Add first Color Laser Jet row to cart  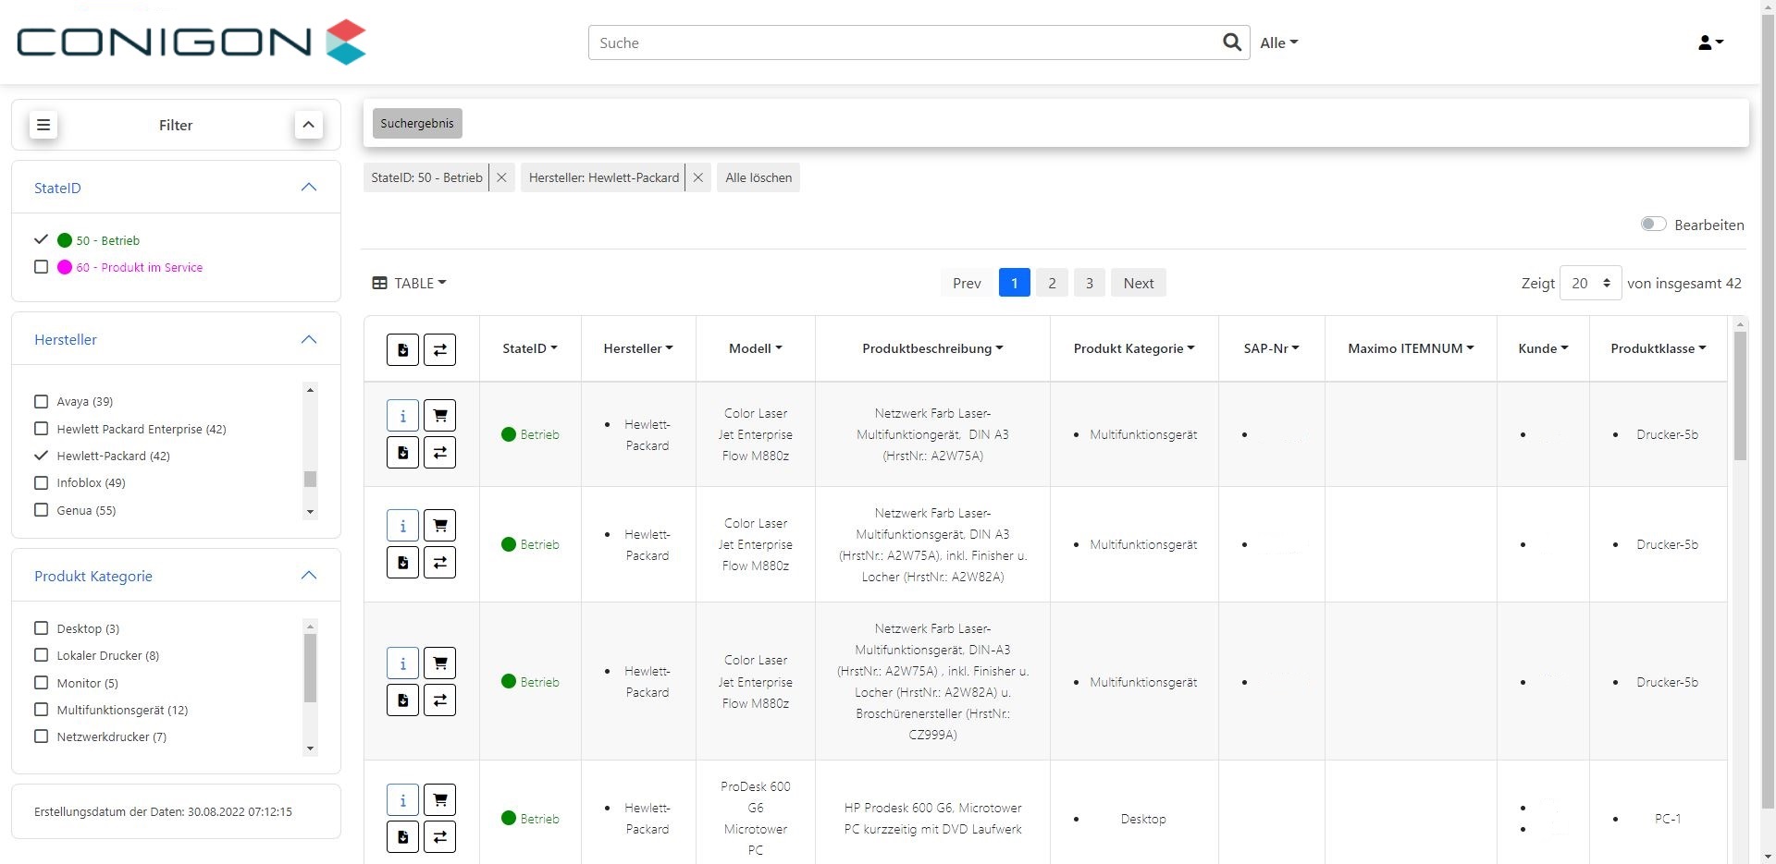click(x=439, y=416)
